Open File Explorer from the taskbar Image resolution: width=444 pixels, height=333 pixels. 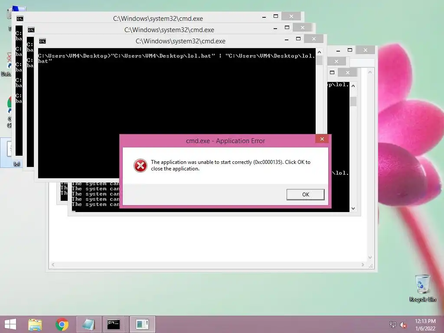(x=35, y=324)
